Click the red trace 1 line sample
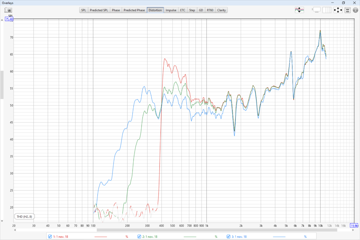Image resolution: width=360 pixels, height=240 pixels. coord(101,237)
